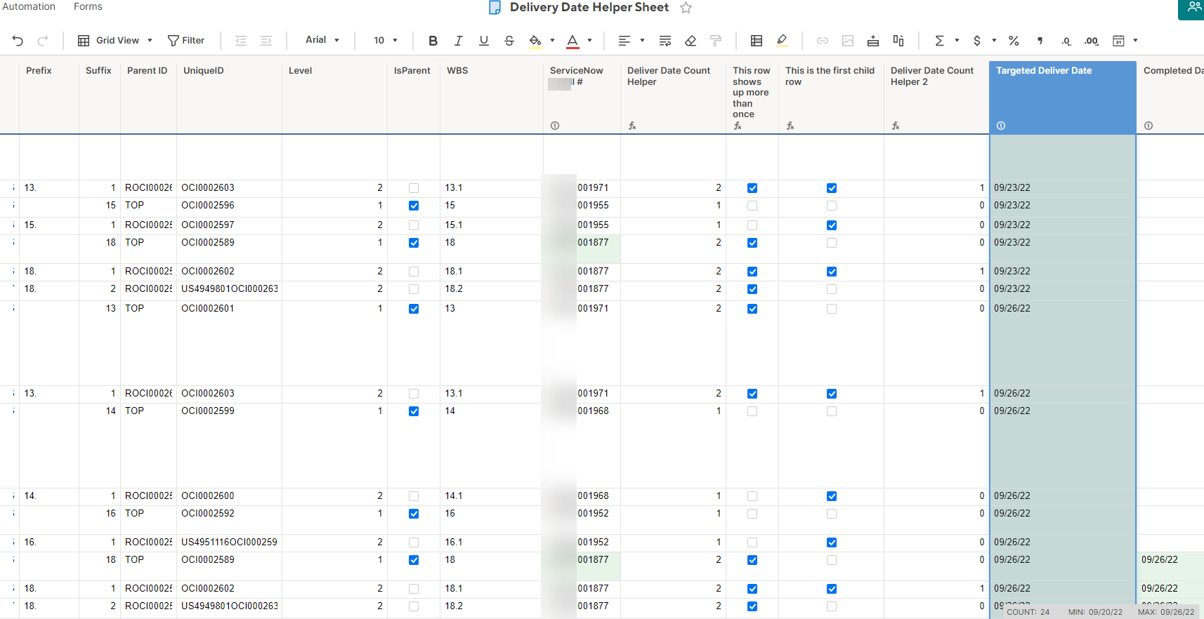
Task: Click the text color A icon
Action: pos(572,41)
